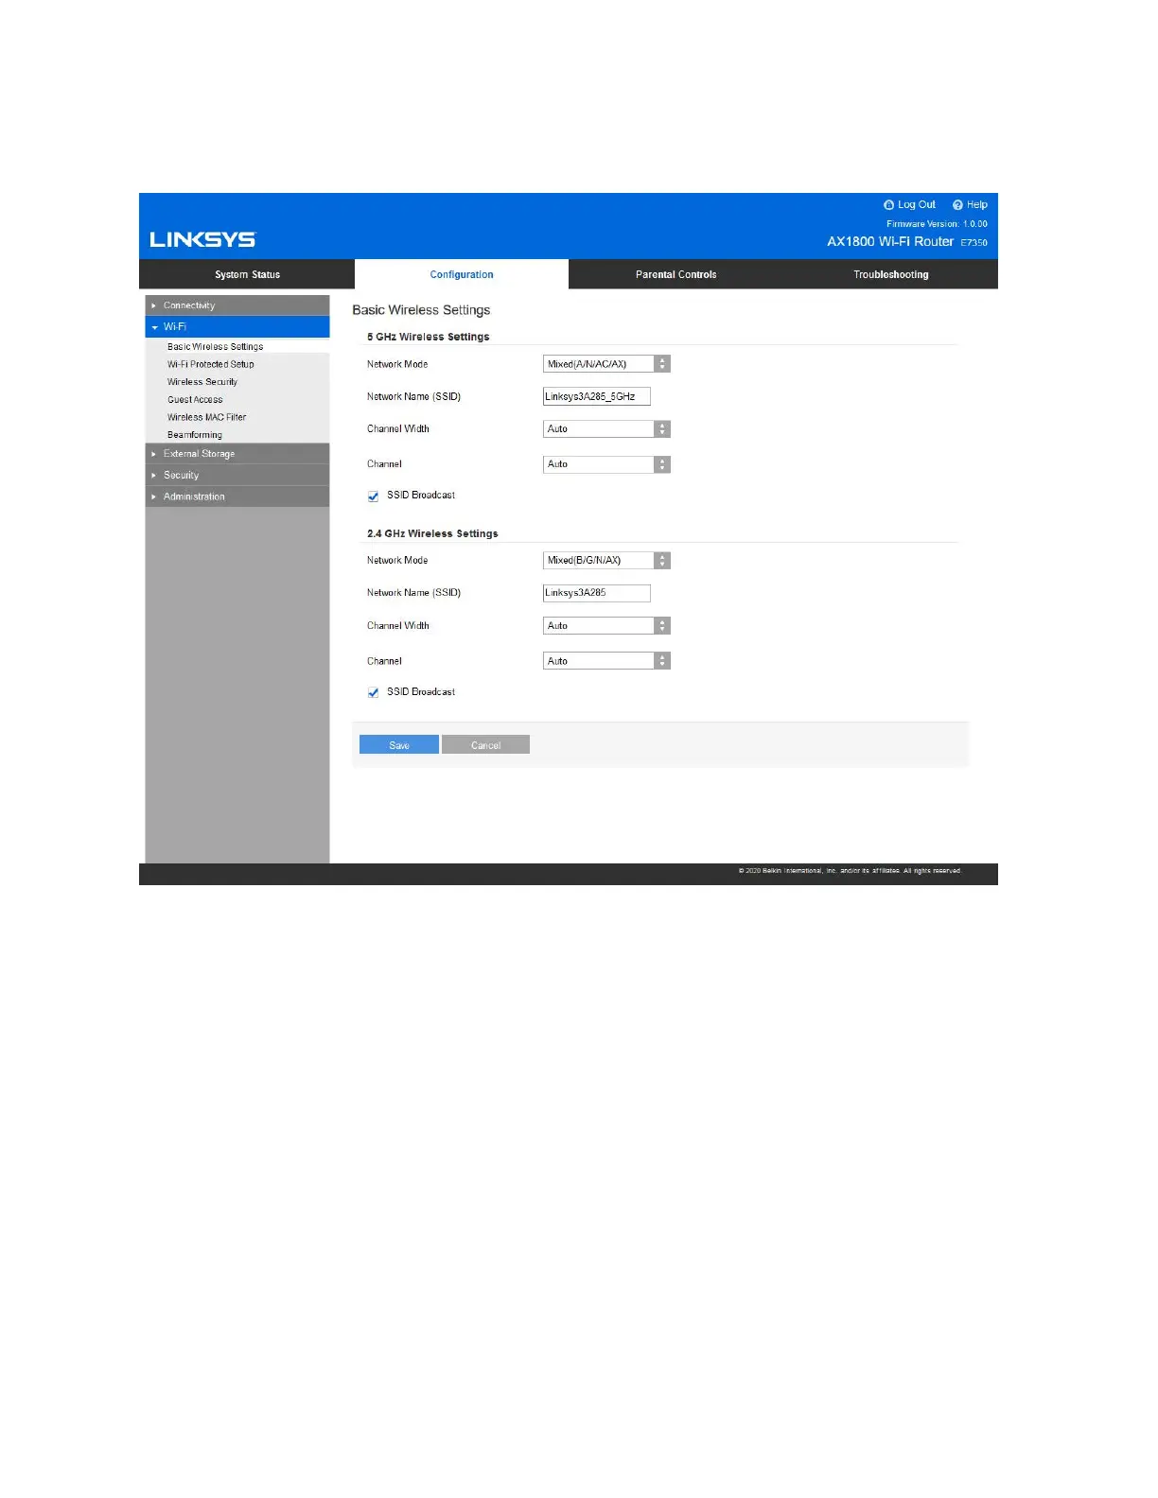1158x1498 pixels.
Task: Open 5 GHz Network Mode dropdown
Action: click(606, 364)
